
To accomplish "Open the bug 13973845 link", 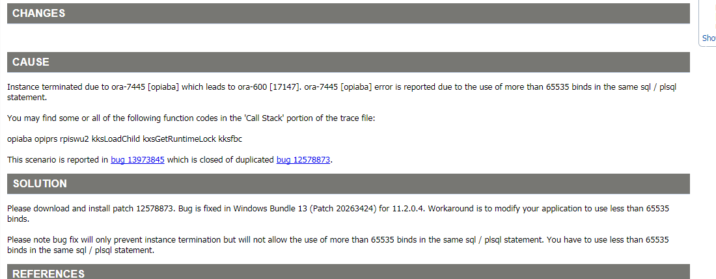I will (x=137, y=160).
